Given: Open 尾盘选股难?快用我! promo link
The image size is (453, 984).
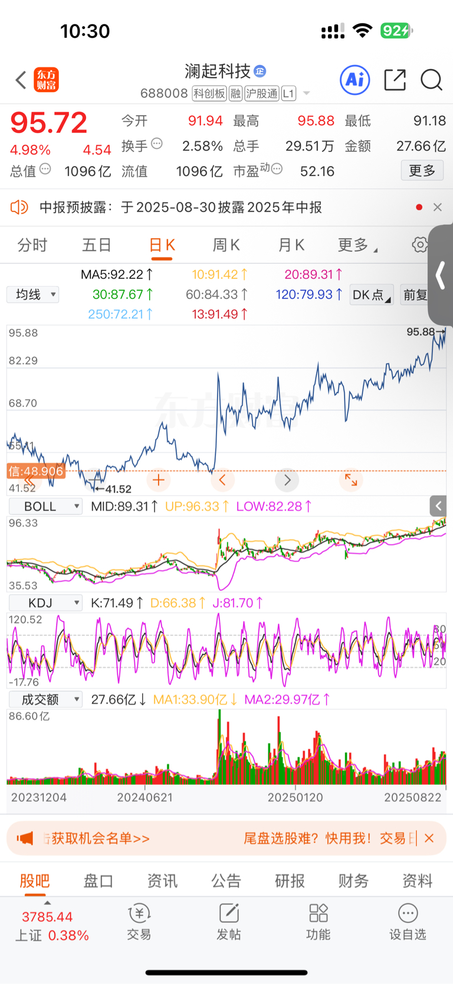Looking at the screenshot, I should click(x=307, y=838).
